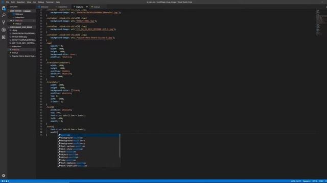Choose 'text-underline-position' from suggestions
The height and width of the screenshot is (183, 327).
tap(88, 166)
